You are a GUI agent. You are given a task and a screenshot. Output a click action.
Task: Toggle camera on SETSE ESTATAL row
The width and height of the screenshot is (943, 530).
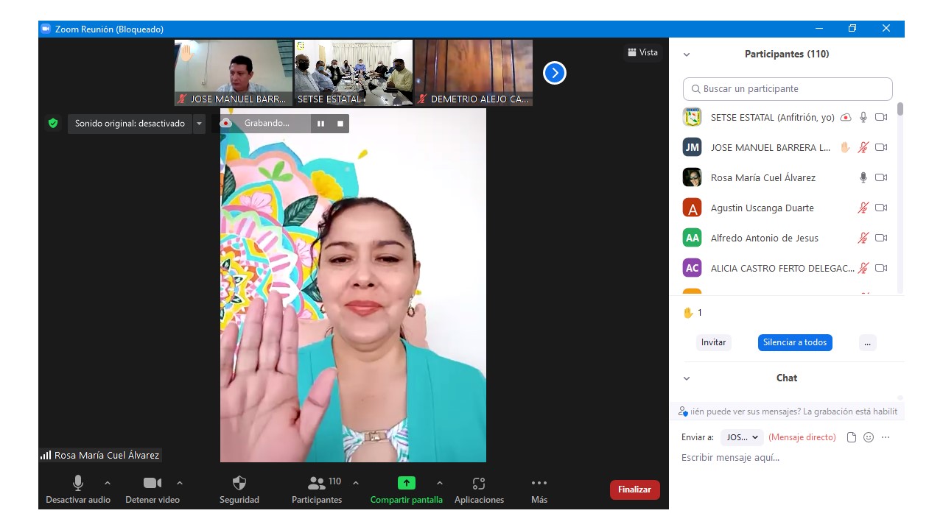tap(881, 117)
